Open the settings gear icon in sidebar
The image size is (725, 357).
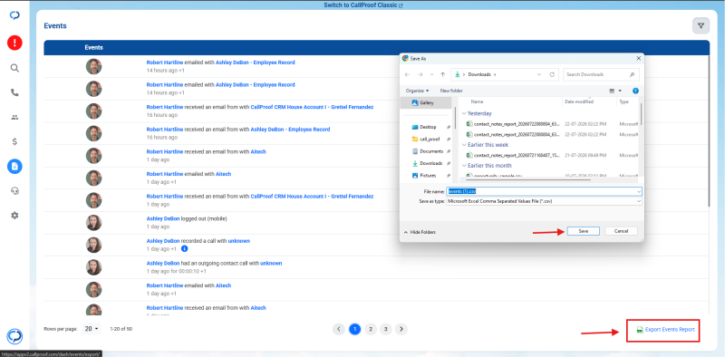(x=14, y=216)
